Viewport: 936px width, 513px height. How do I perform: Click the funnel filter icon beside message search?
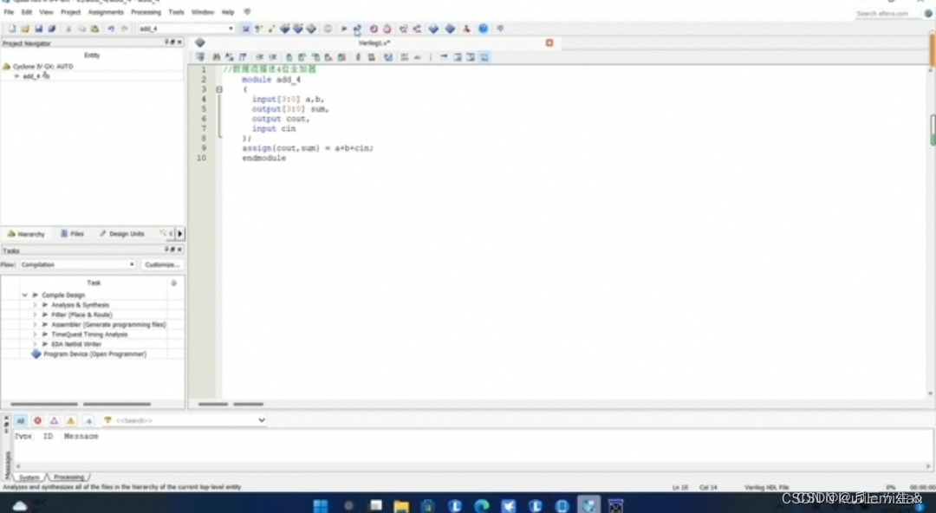tap(108, 420)
